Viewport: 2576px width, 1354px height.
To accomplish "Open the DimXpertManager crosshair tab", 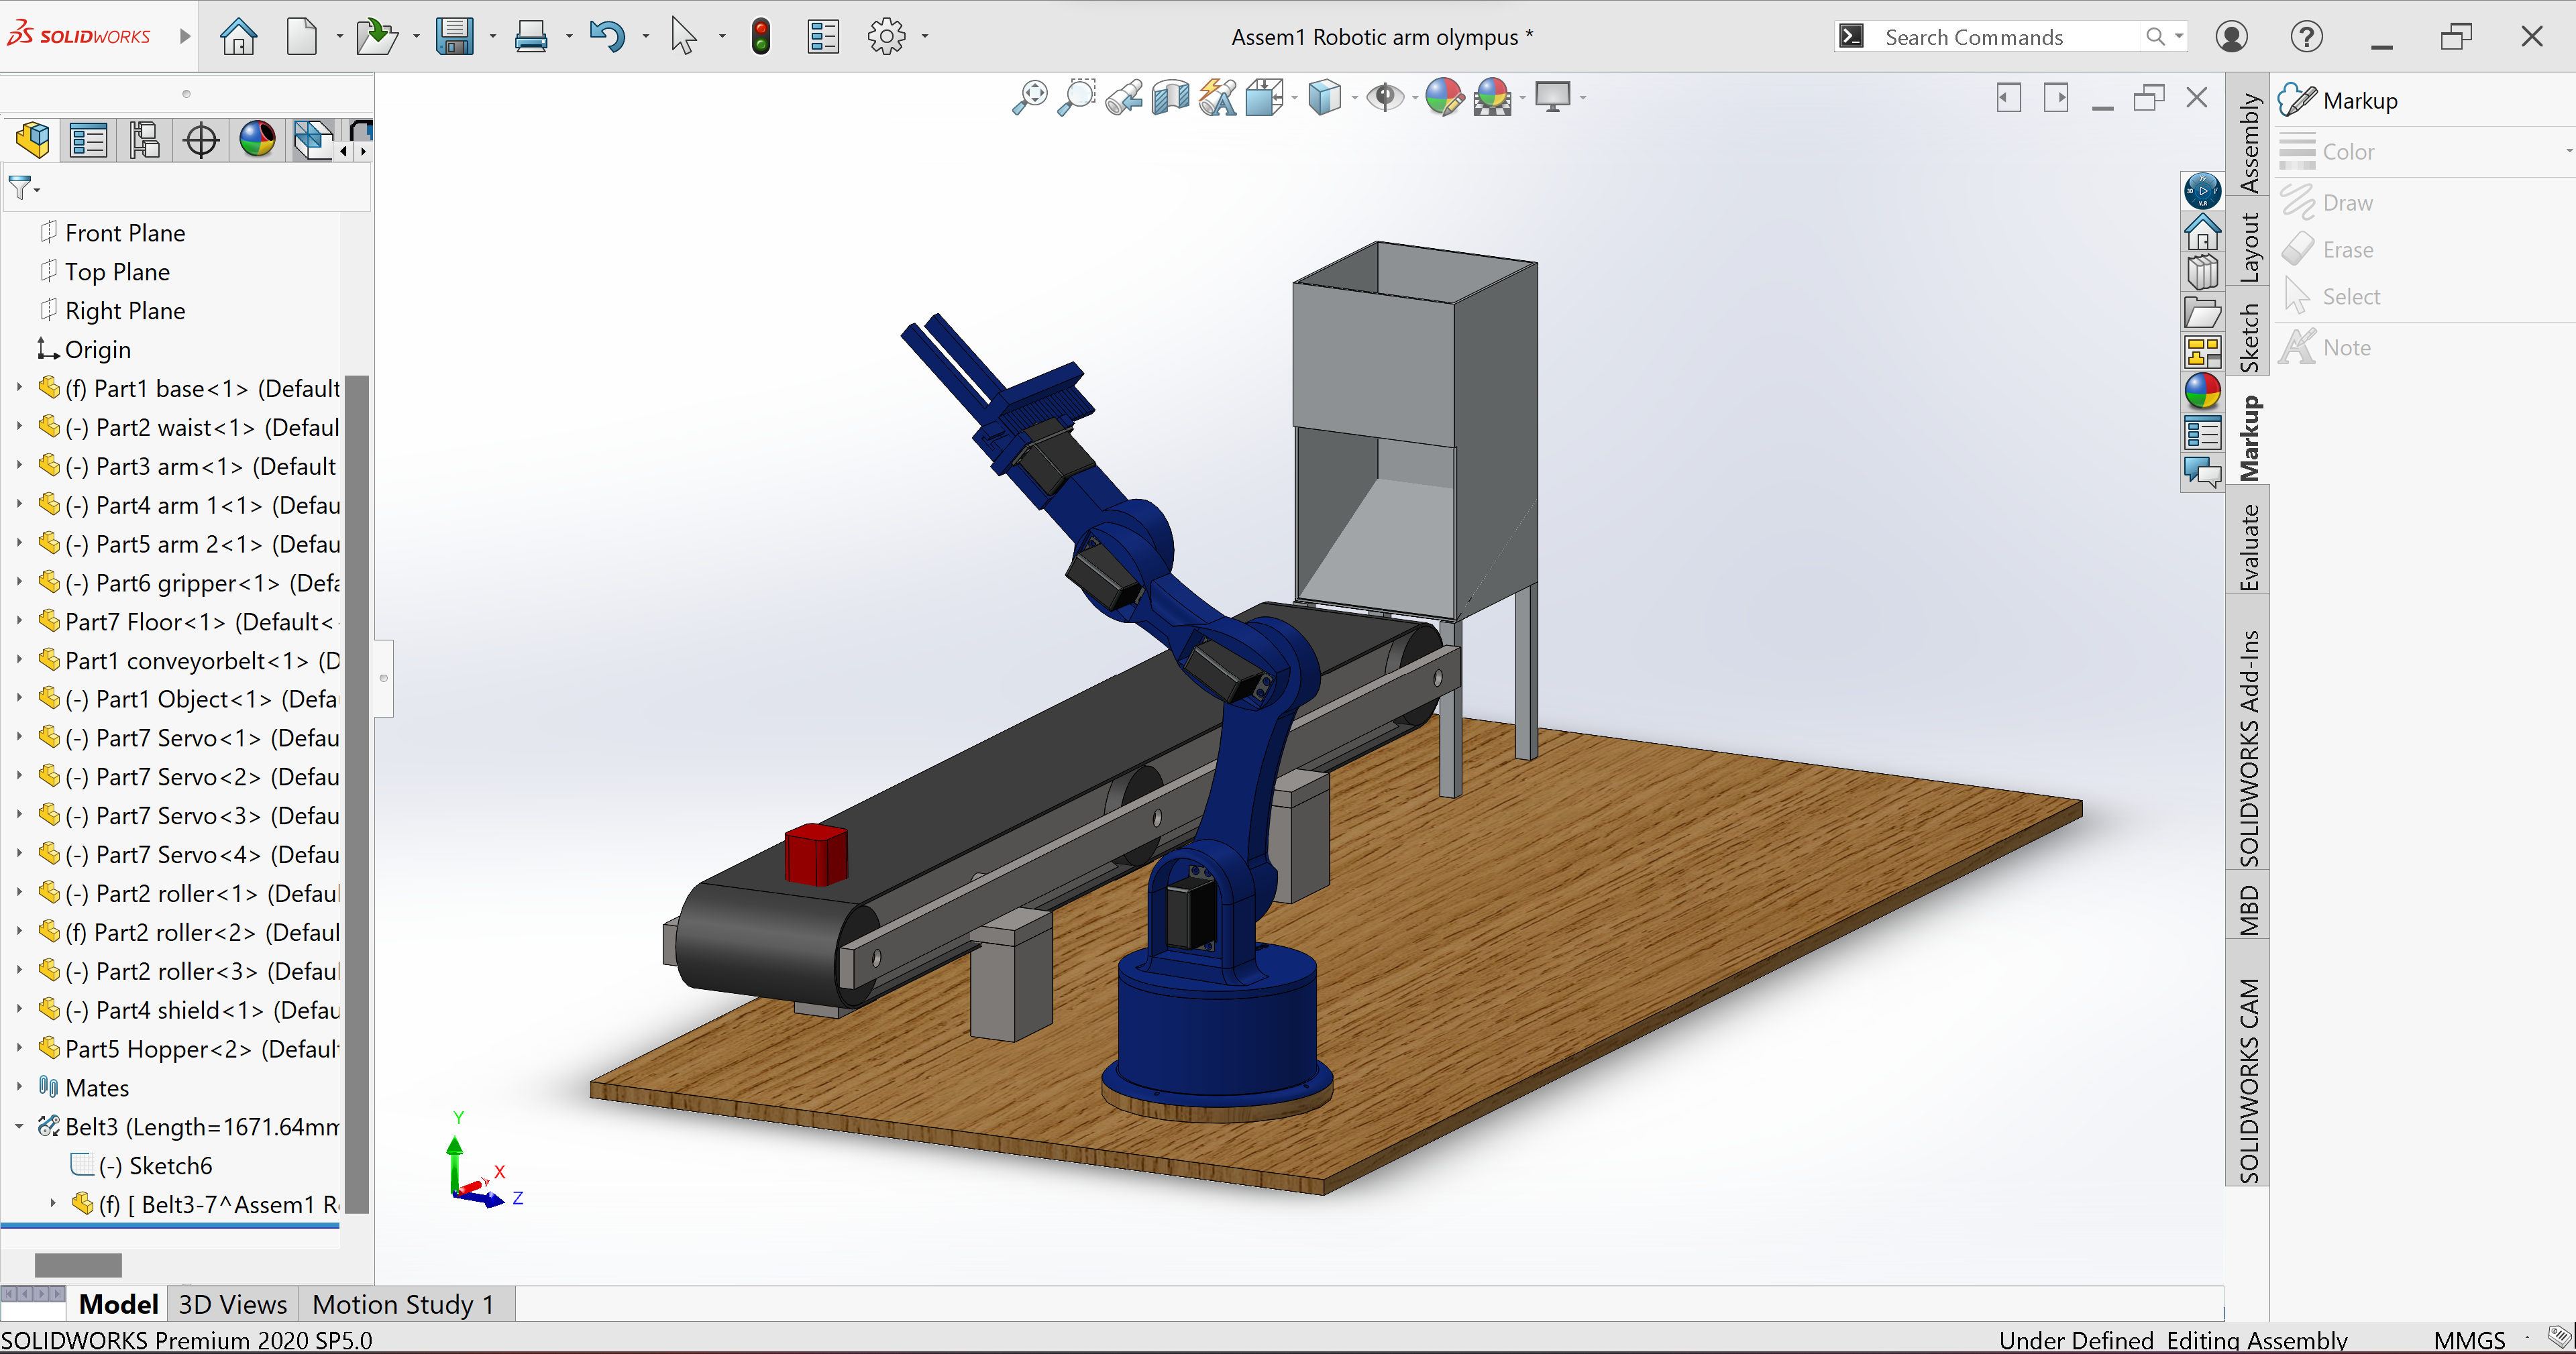I will click(x=201, y=140).
